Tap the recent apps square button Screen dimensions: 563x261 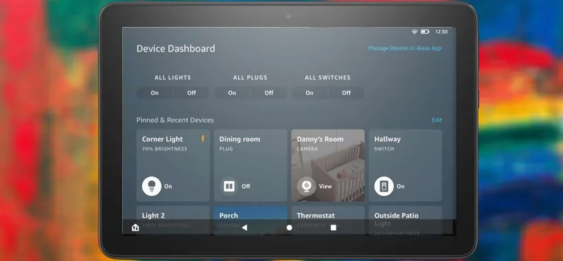tap(333, 227)
